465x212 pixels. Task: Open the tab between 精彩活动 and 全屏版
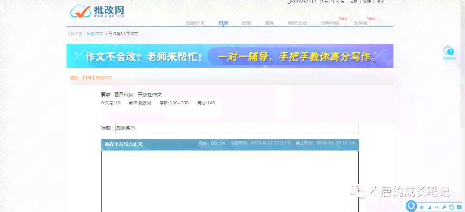coord(330,22)
